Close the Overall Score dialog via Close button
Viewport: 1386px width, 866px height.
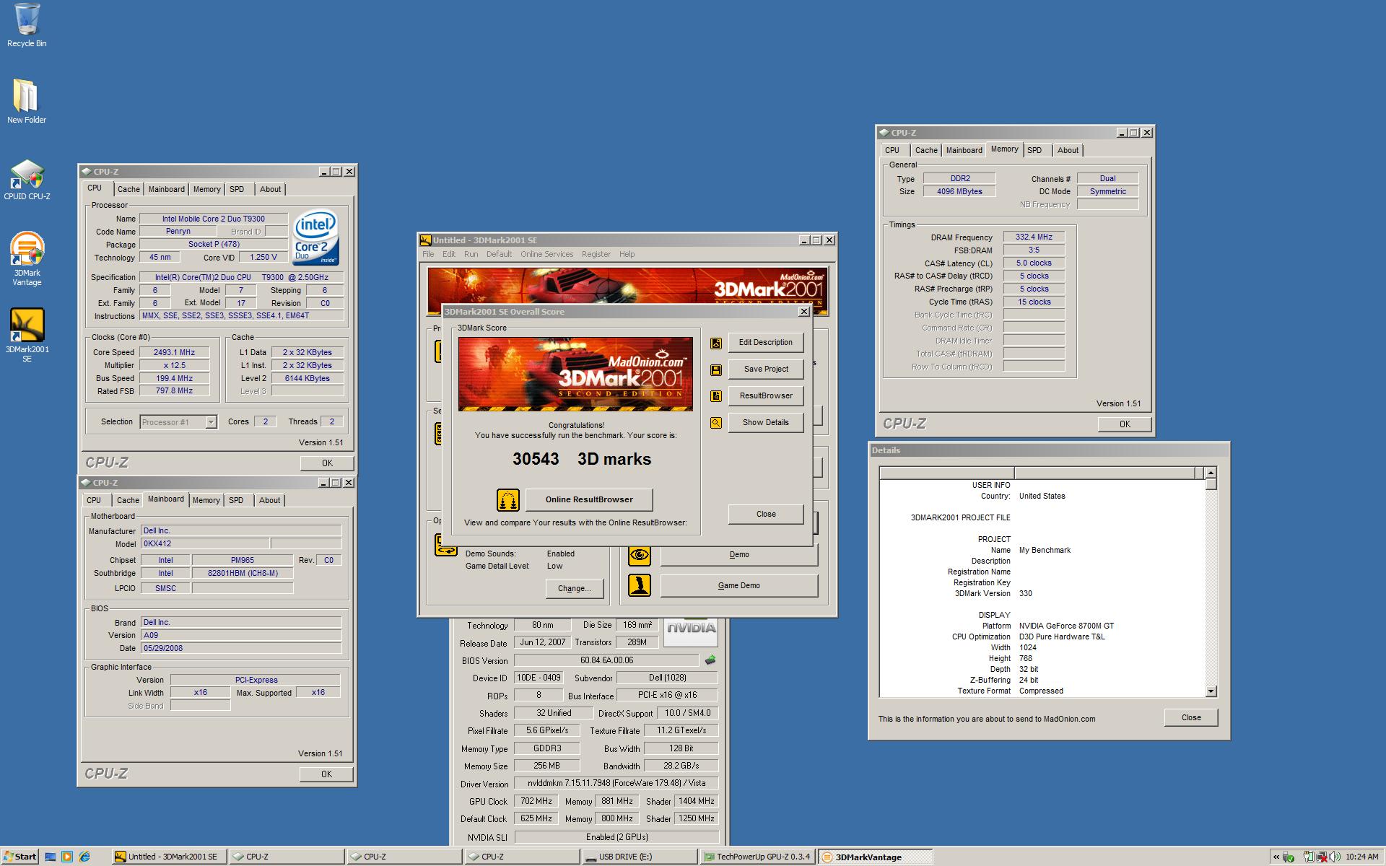click(766, 514)
